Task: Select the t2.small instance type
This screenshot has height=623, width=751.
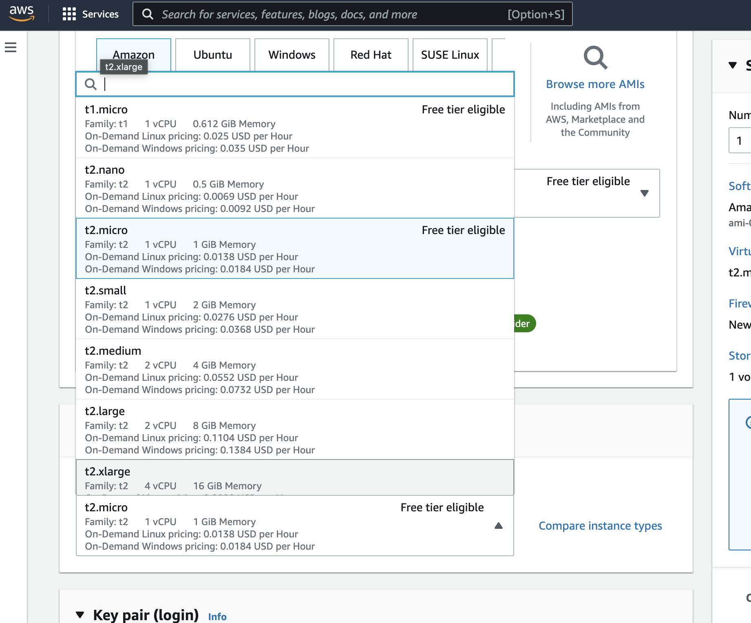Action: [245, 309]
